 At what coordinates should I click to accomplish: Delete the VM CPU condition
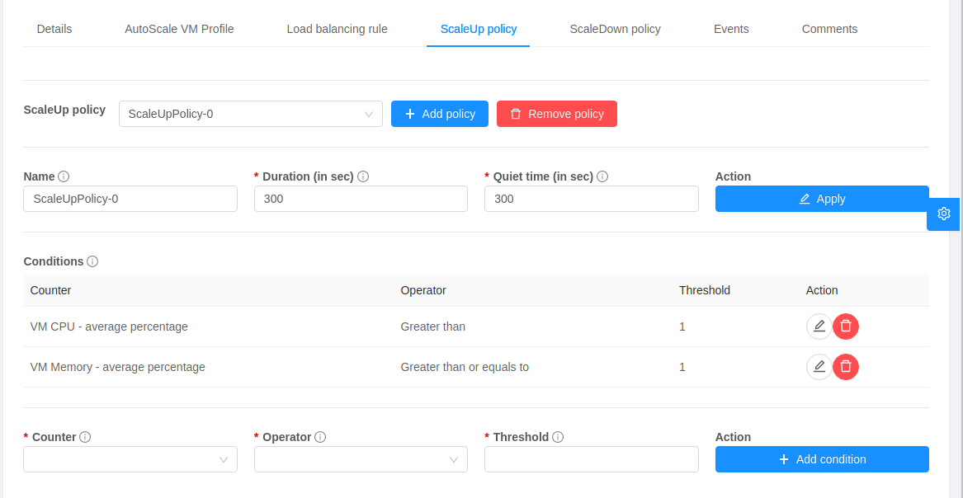(846, 327)
